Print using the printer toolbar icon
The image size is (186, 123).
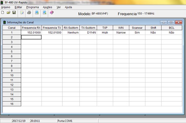click(x=29, y=12)
